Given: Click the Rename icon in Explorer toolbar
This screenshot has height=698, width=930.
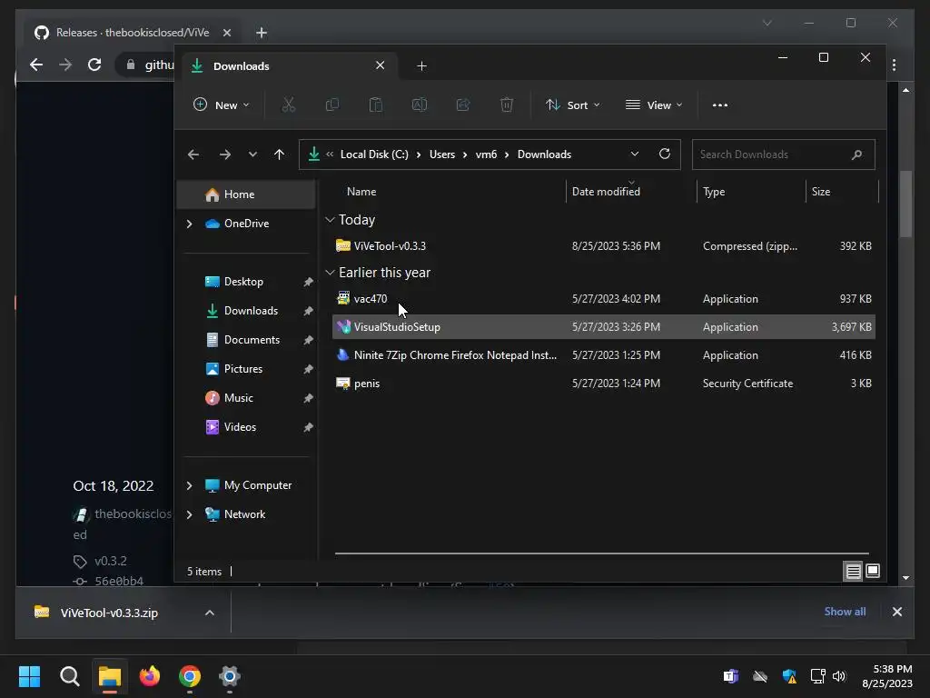Looking at the screenshot, I should click(x=420, y=105).
